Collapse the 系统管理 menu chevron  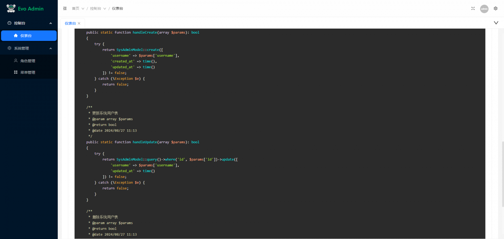point(51,48)
